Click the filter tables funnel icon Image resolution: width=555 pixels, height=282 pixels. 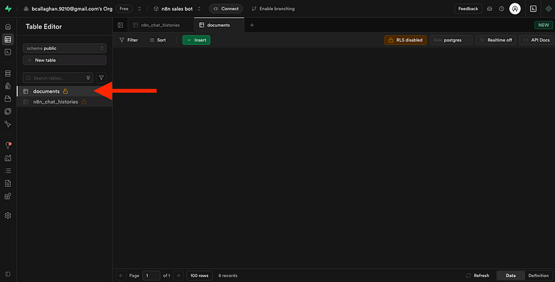(x=101, y=78)
